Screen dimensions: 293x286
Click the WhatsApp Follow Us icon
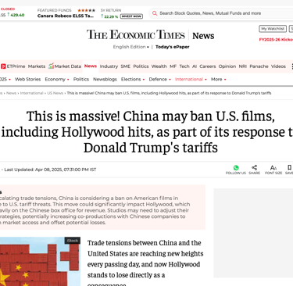236,168
